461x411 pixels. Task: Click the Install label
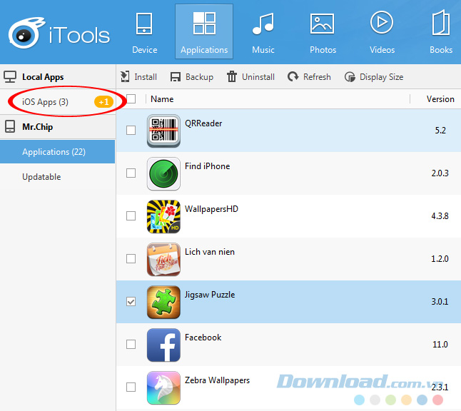pos(146,77)
